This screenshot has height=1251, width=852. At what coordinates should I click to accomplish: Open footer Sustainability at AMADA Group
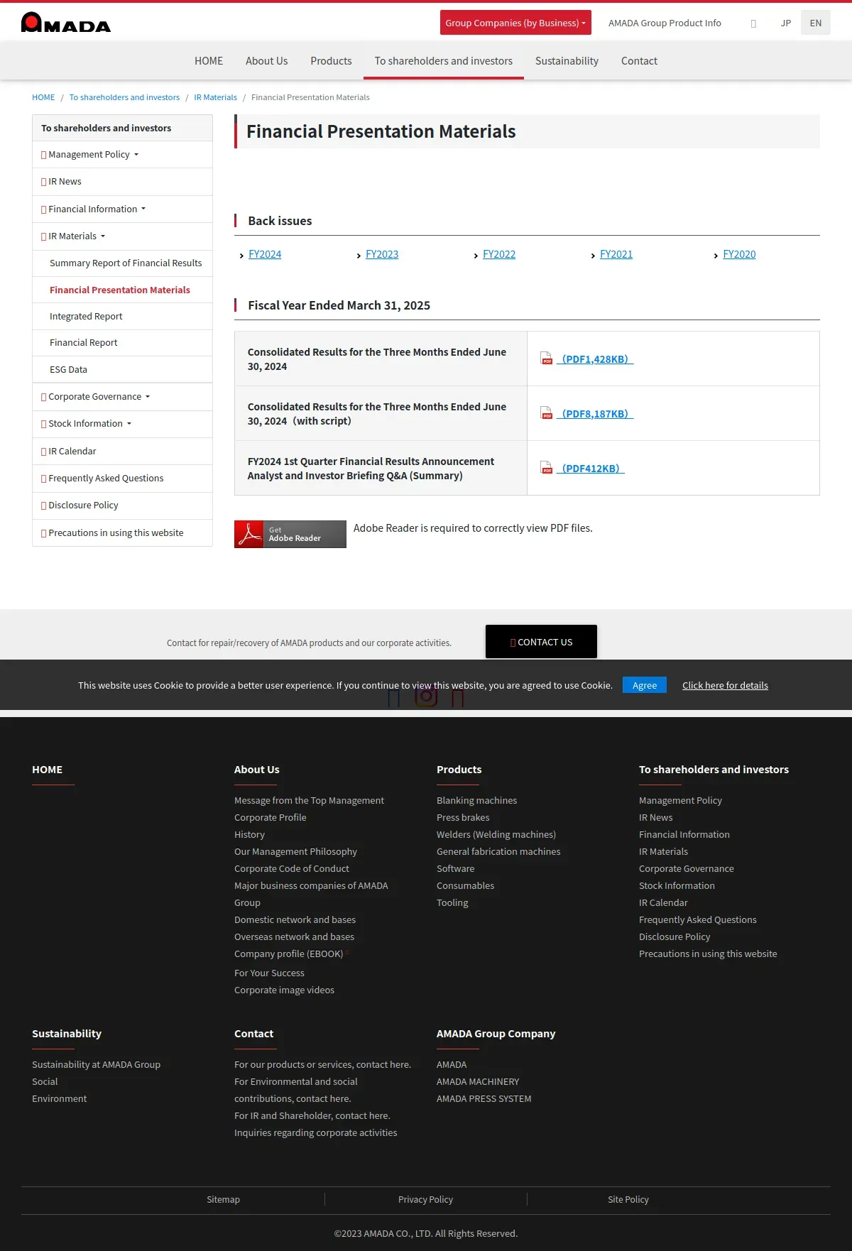pos(96,1064)
